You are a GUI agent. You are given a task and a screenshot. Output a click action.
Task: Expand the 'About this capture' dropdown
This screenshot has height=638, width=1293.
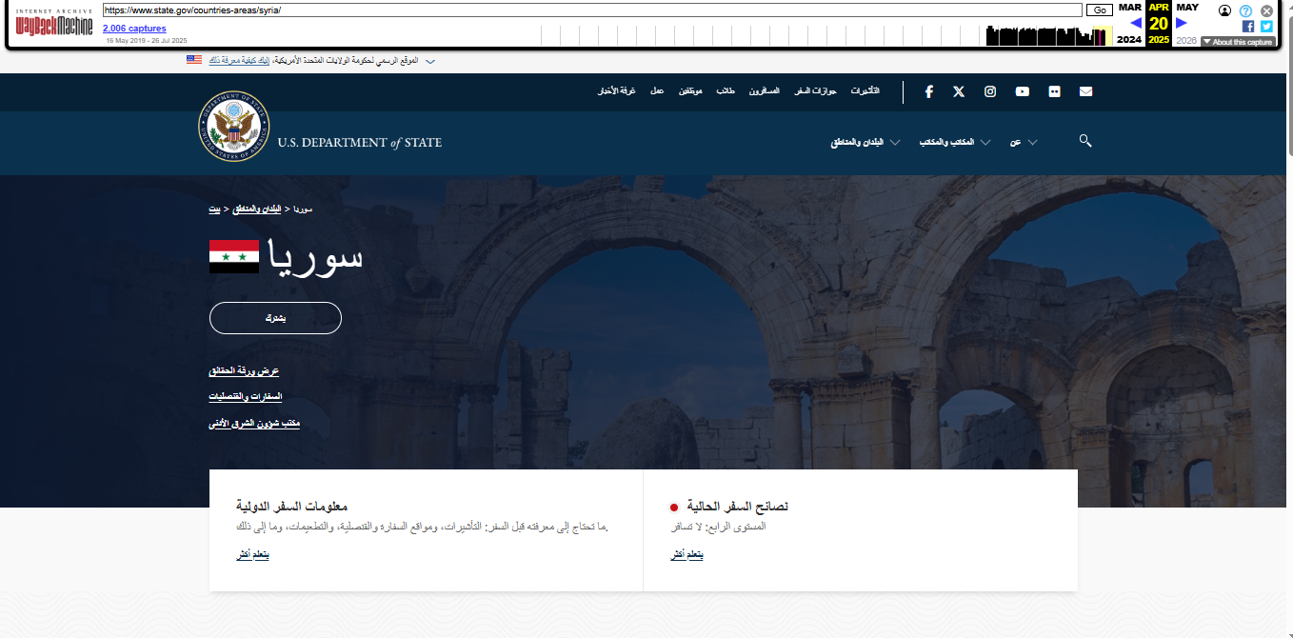[1237, 42]
